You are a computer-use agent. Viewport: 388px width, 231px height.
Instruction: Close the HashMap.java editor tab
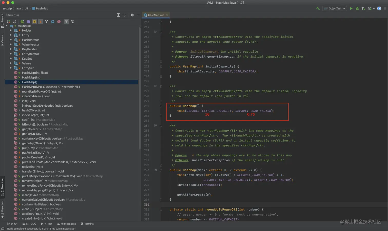(167, 15)
